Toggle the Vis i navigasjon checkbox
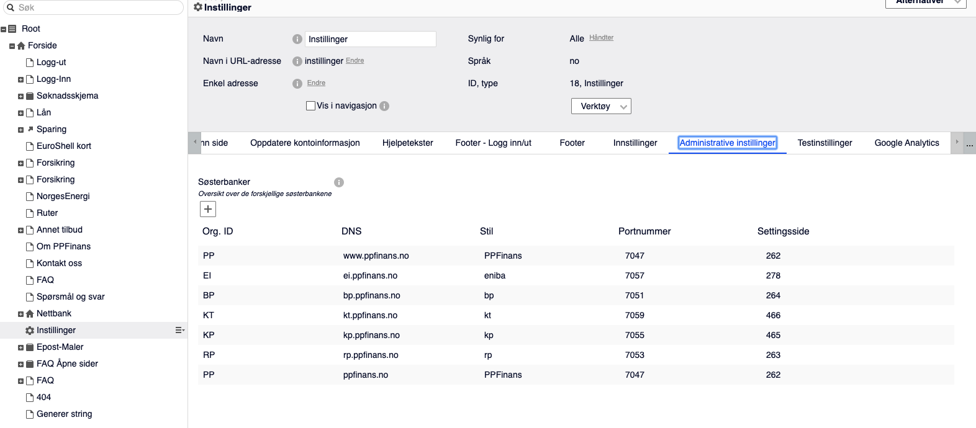Viewport: 976px width, 428px height. [x=311, y=106]
